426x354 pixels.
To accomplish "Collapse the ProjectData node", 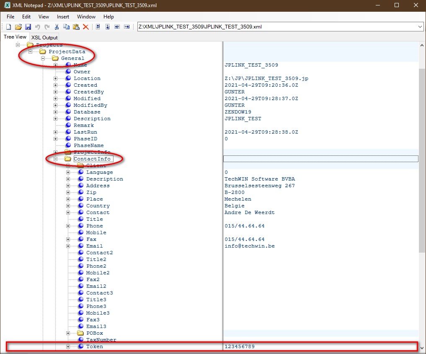I will [31, 52].
